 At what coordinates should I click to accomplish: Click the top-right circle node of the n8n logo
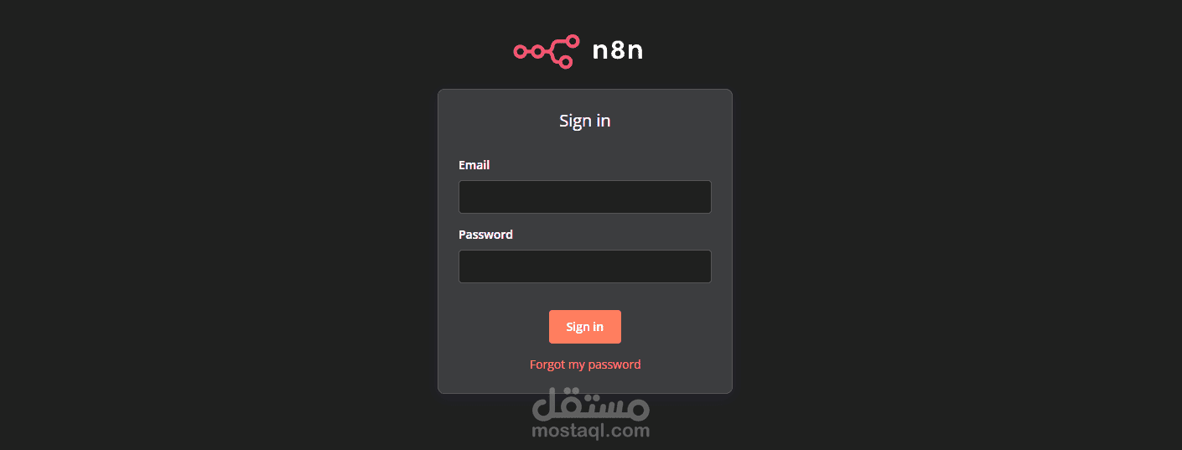point(573,41)
